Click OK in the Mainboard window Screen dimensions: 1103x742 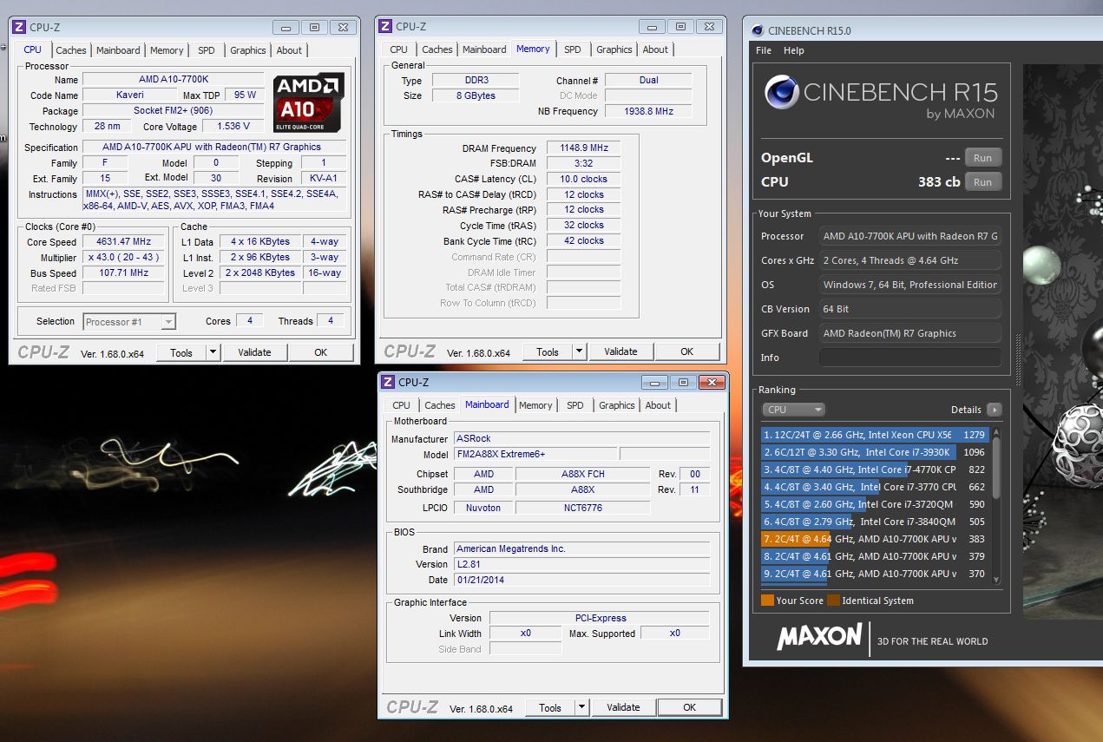689,707
